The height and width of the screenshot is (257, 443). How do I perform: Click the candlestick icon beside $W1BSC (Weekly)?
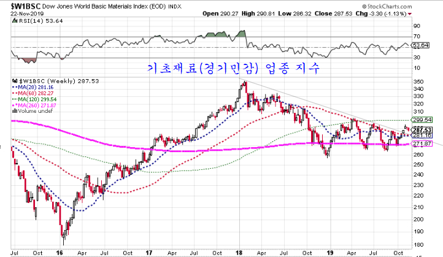click(x=15, y=81)
